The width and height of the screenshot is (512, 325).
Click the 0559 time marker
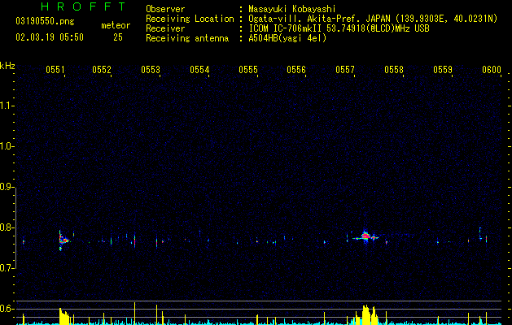(443, 70)
